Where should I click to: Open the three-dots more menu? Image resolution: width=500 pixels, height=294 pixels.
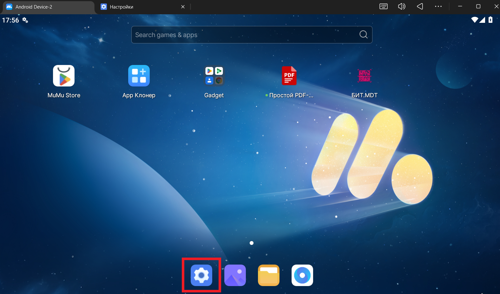[438, 6]
